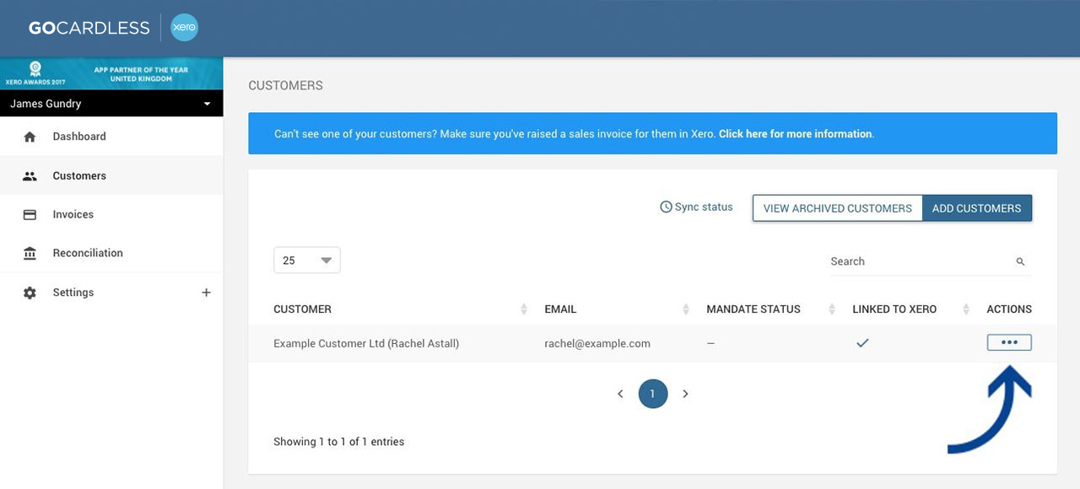Sort by the Customer column header
Image resolution: width=1080 pixels, height=489 pixels.
pos(302,309)
